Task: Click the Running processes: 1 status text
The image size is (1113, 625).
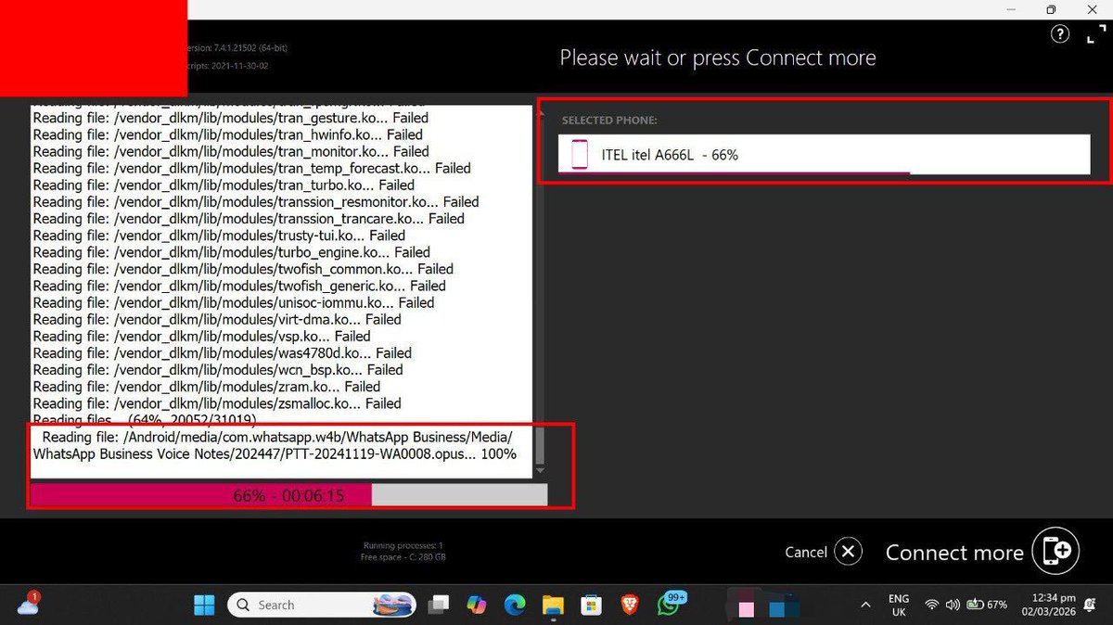Action: pos(403,545)
